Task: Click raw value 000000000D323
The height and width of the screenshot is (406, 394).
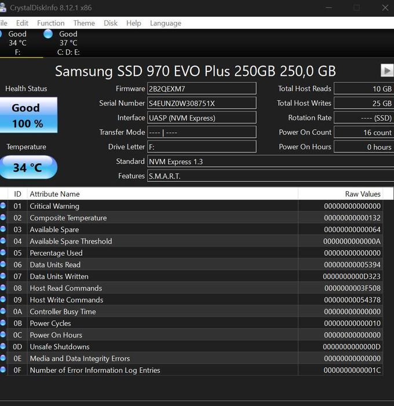Action: (352, 277)
